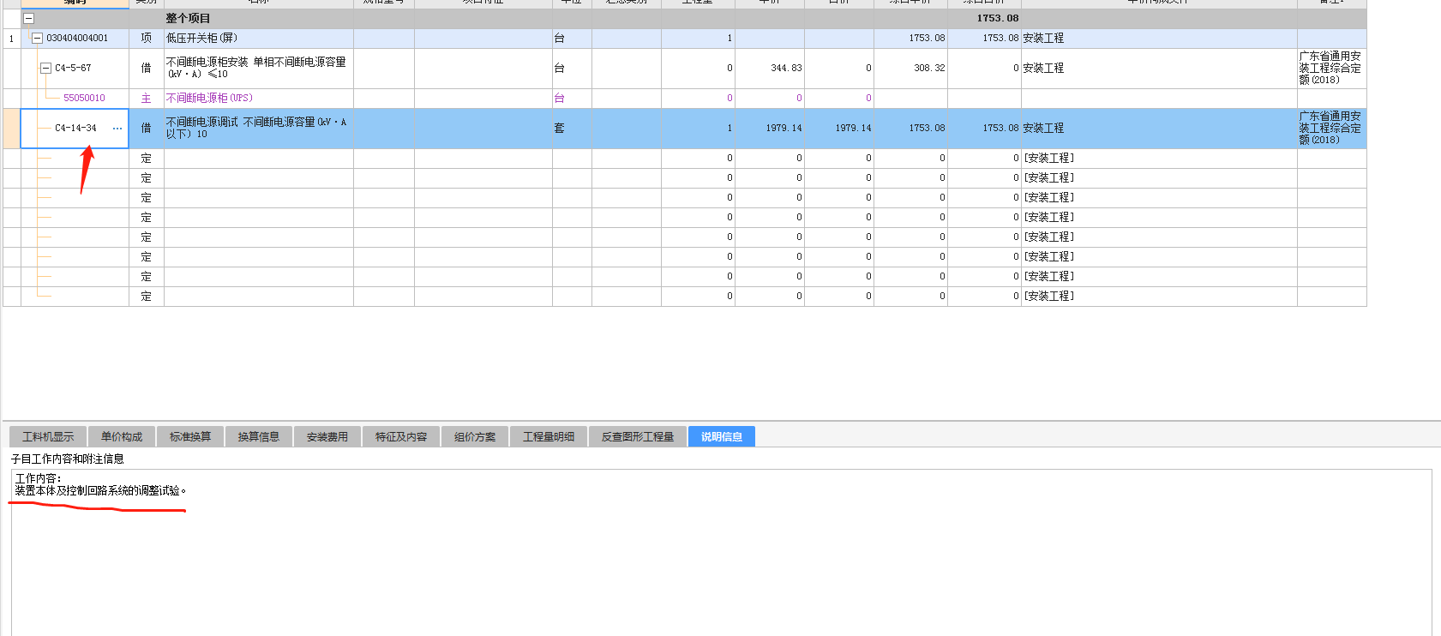Switch to the 反查图形工程量 tab
The height and width of the screenshot is (636, 1441).
[x=638, y=436]
